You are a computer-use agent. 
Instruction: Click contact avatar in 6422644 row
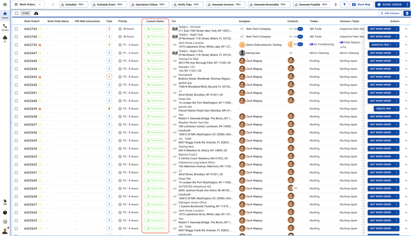pos(291,69)
